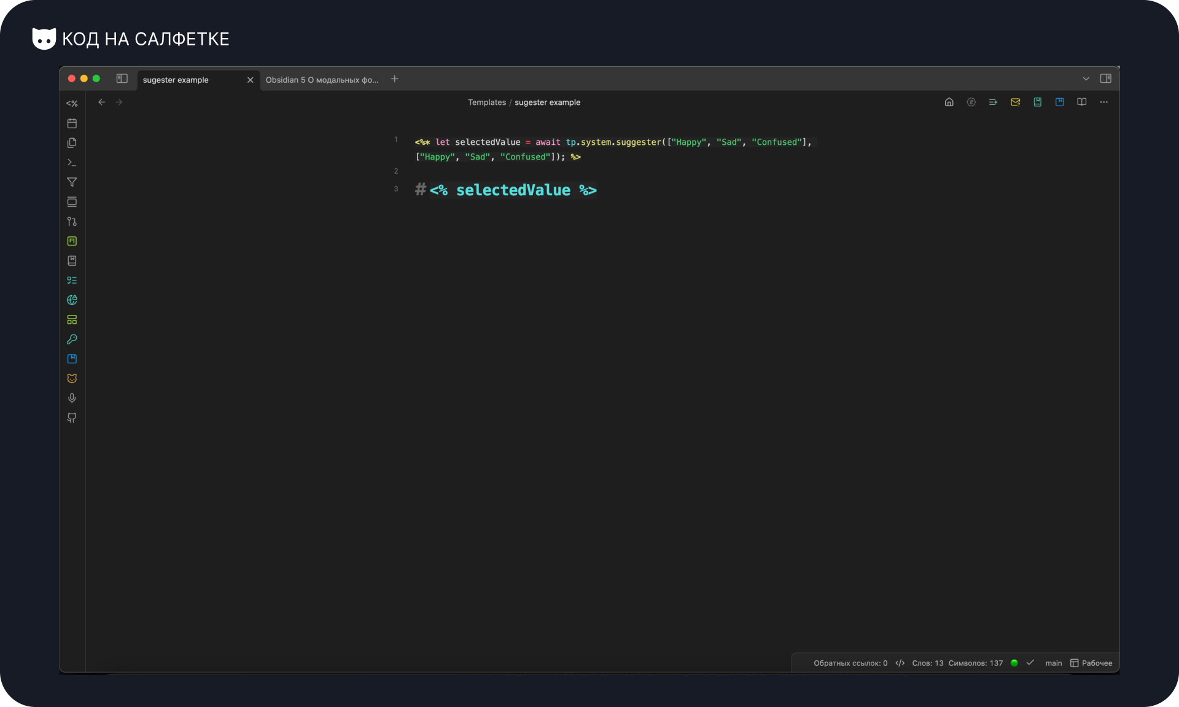Click the selectedValue heading in editor

coord(506,190)
